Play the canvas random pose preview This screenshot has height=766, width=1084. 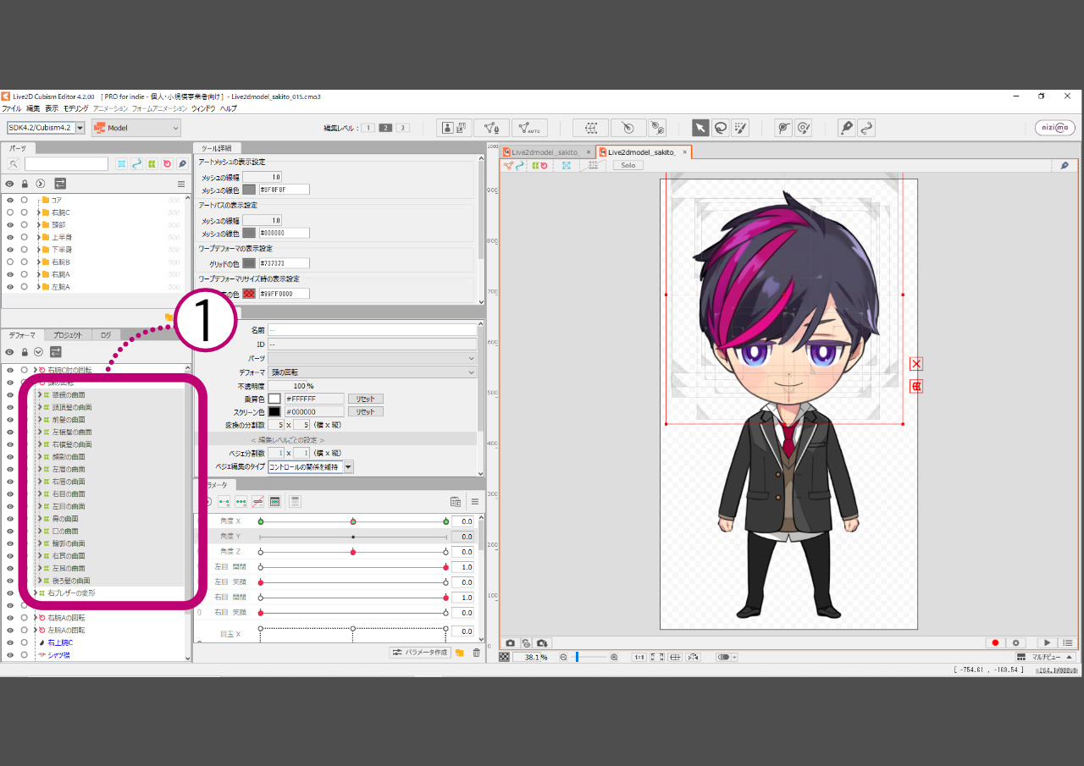[x=1048, y=643]
